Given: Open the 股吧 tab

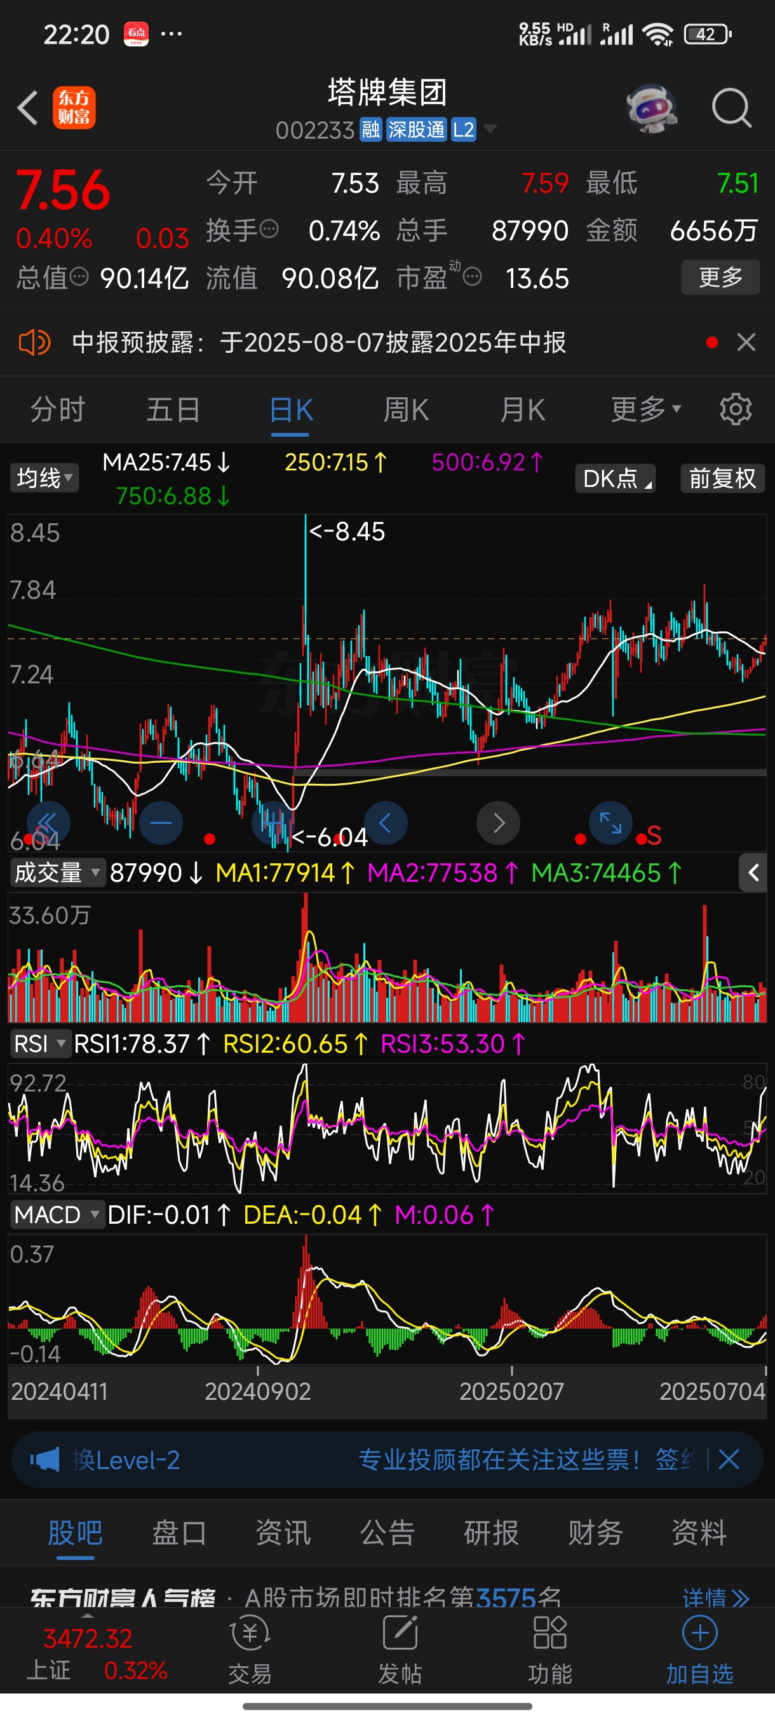Looking at the screenshot, I should point(75,1532).
